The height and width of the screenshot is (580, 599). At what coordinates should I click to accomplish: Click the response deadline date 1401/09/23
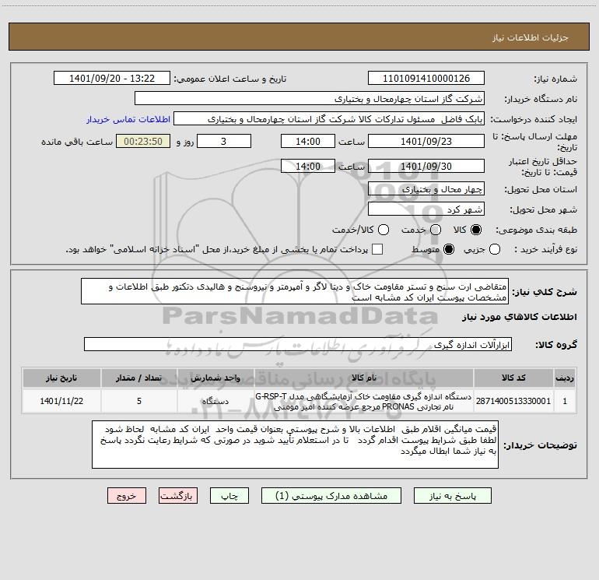point(426,141)
